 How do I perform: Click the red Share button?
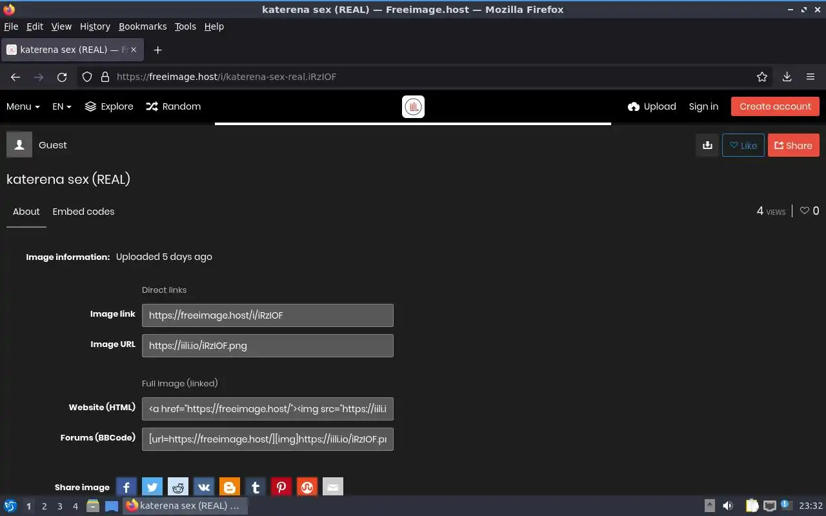tap(794, 145)
